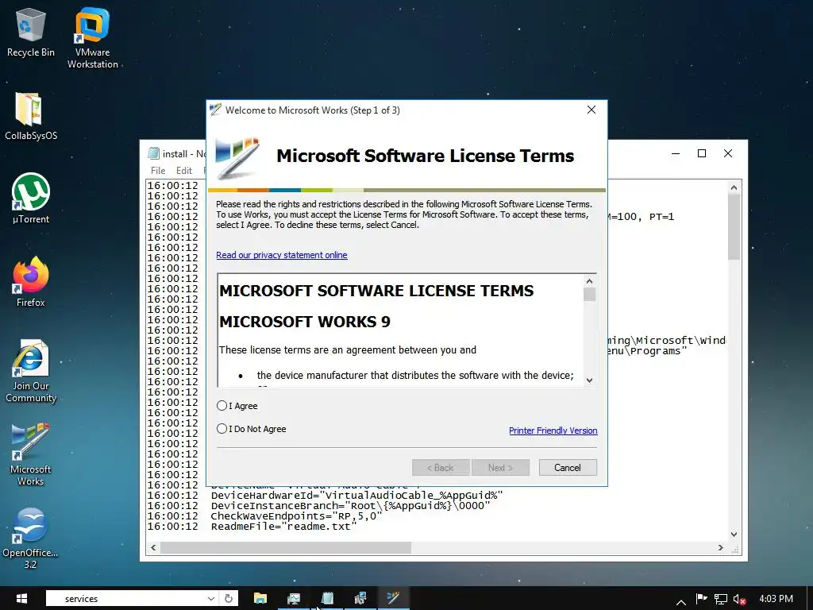Click the services taskbar input field
Image resolution: width=813 pixels, height=610 pixels.
tap(133, 599)
